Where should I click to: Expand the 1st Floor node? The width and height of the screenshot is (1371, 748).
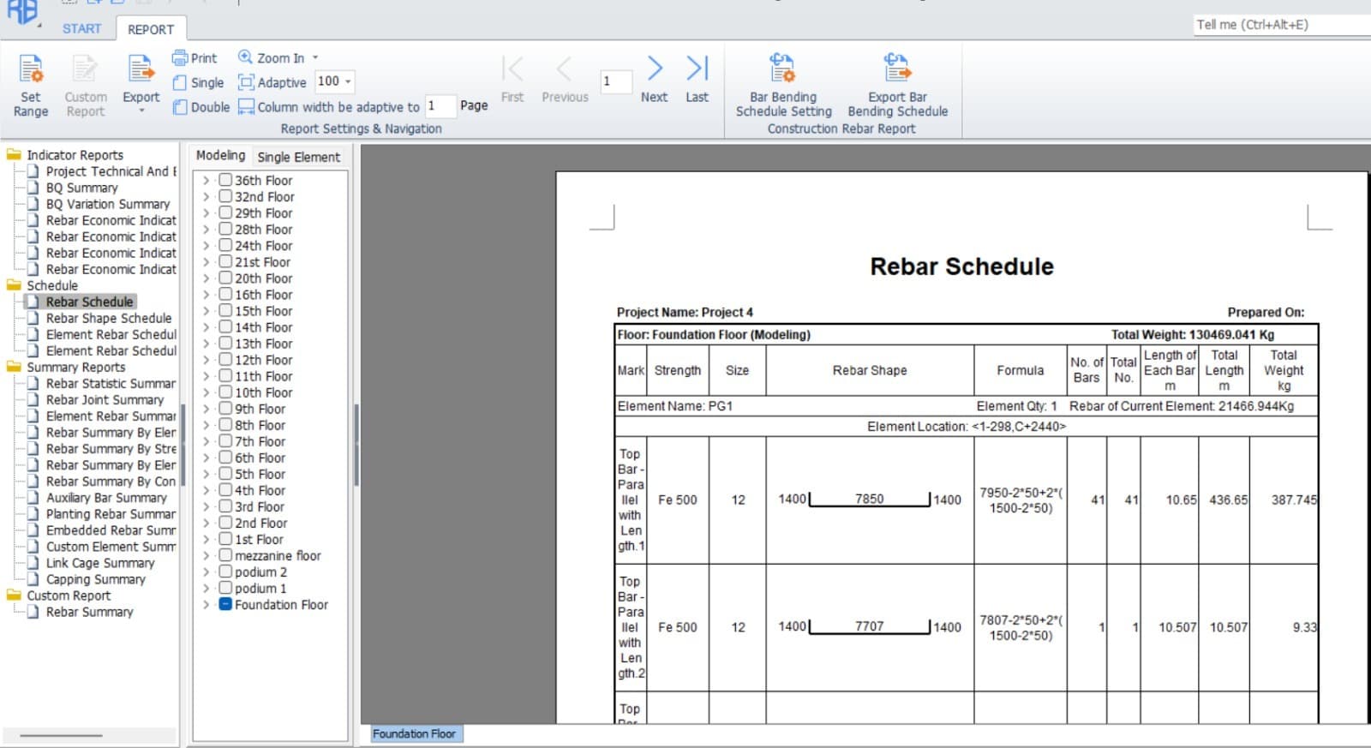coord(206,539)
